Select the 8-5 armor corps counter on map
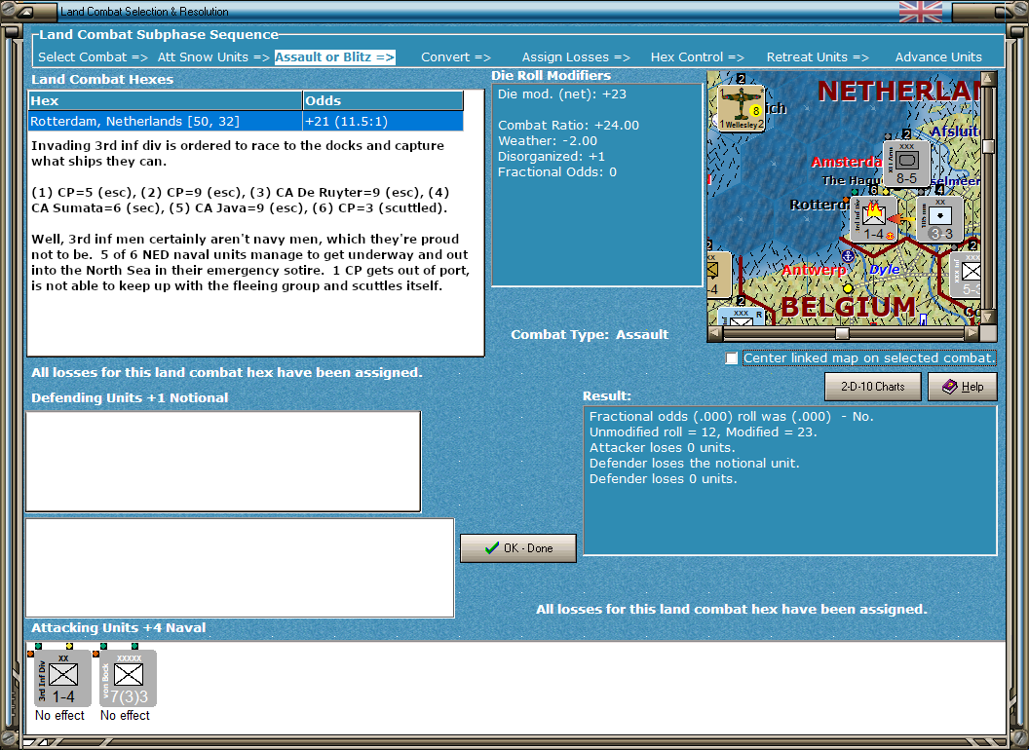1029x750 pixels. tap(906, 164)
